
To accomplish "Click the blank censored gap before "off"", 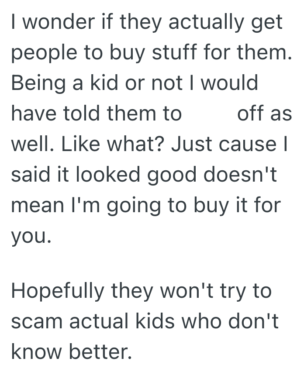I will [209, 114].
